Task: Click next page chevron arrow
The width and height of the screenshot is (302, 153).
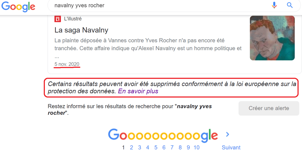Action: pos(227,134)
